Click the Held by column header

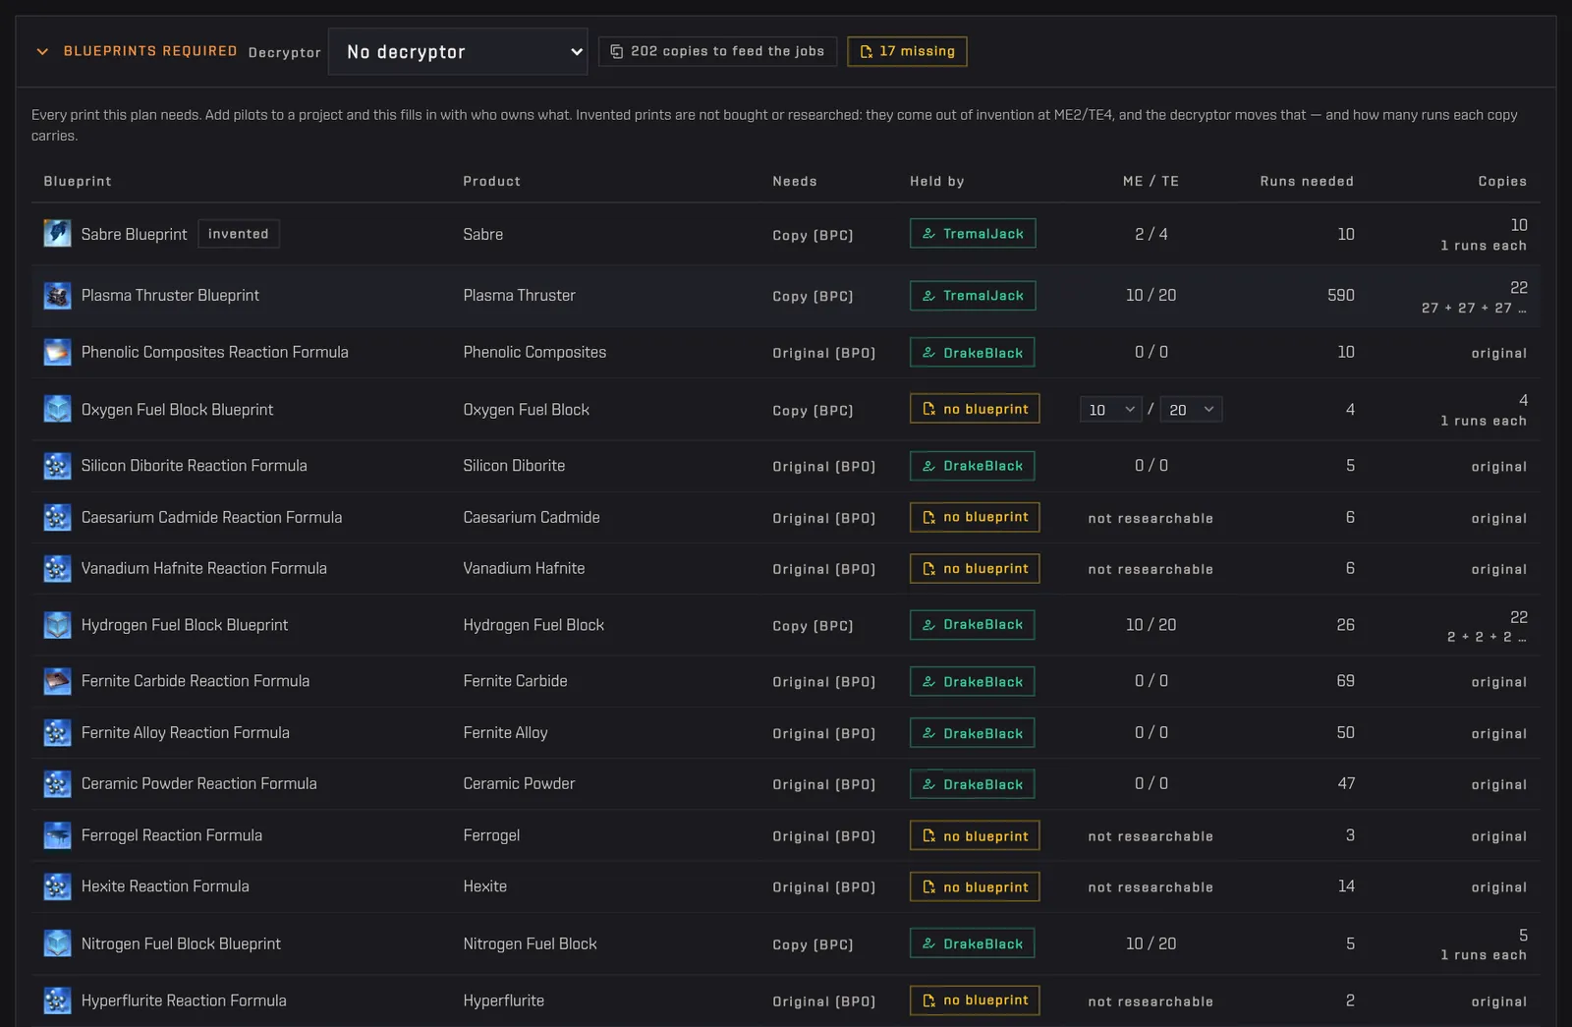(937, 182)
